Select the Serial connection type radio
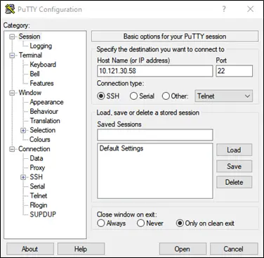 133,96
